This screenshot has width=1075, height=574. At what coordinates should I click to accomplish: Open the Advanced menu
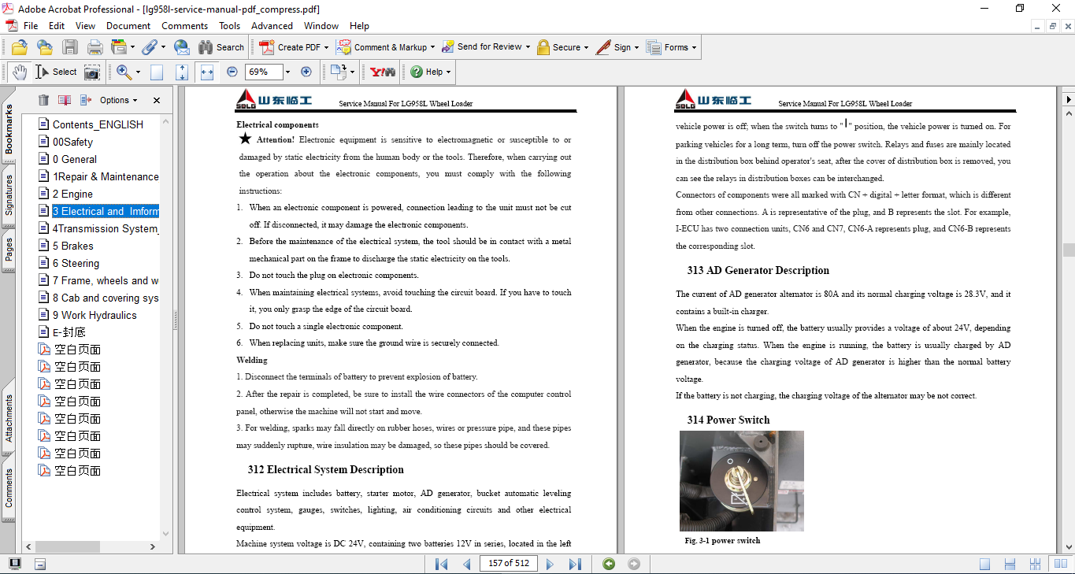[x=272, y=26]
